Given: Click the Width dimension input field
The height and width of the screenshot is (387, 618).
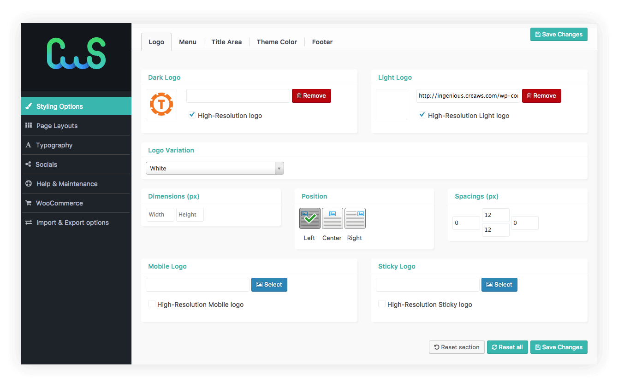Looking at the screenshot, I should [x=160, y=215].
